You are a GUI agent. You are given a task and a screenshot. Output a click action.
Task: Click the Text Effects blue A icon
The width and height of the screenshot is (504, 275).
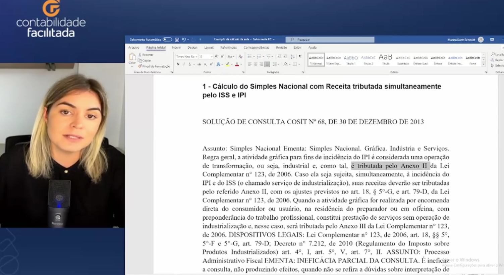[218, 64]
